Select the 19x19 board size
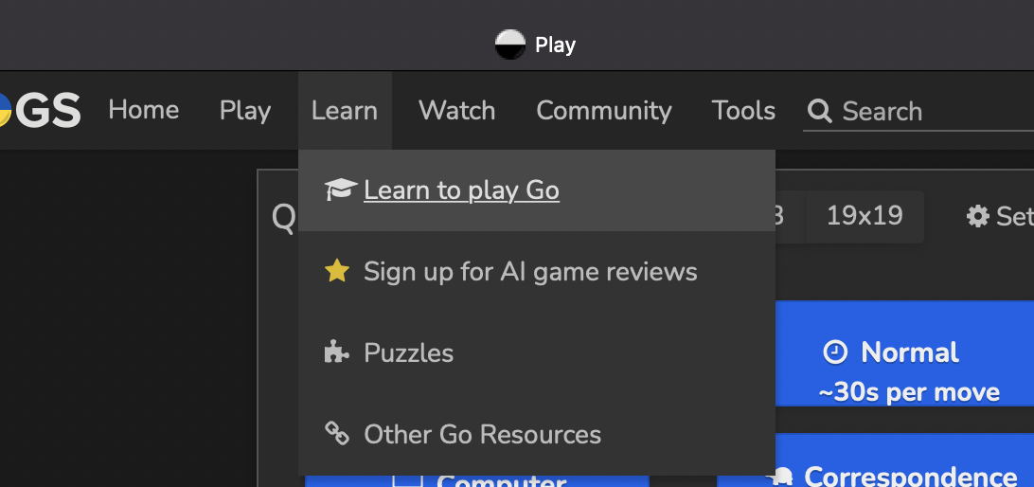 (864, 216)
